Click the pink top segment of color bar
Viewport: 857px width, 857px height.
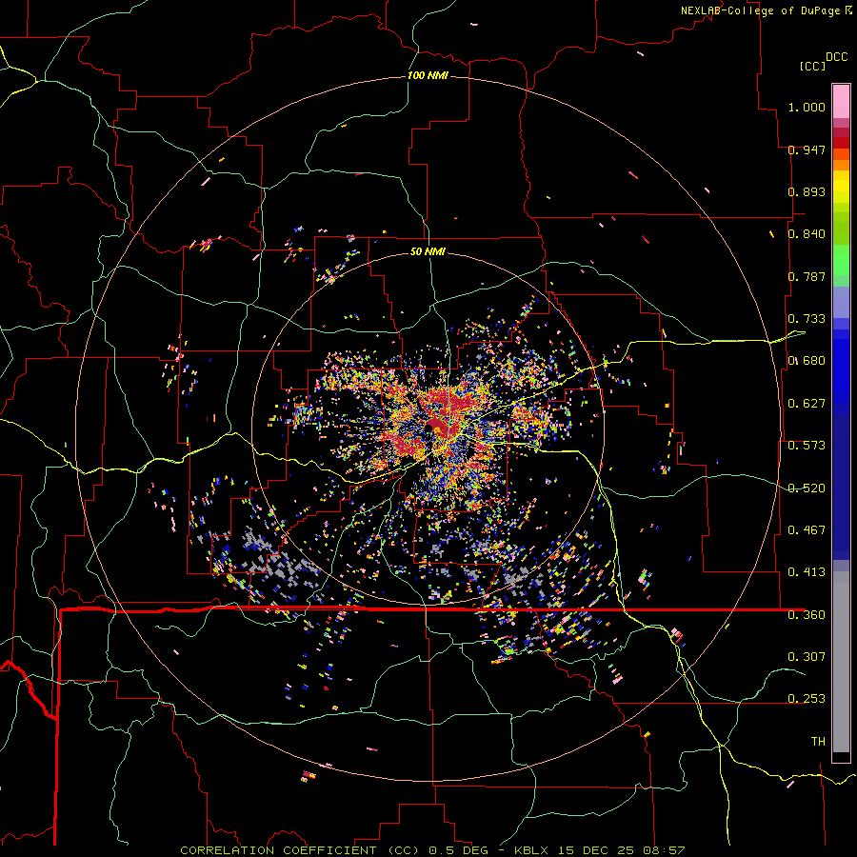click(x=841, y=101)
